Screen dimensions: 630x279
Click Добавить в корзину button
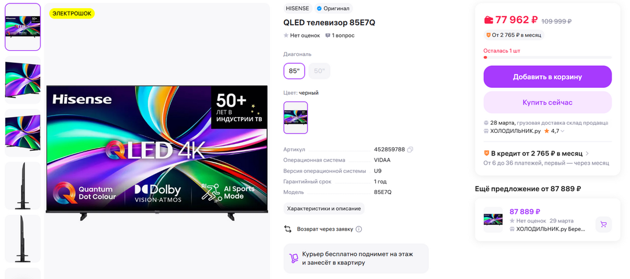[x=547, y=77]
